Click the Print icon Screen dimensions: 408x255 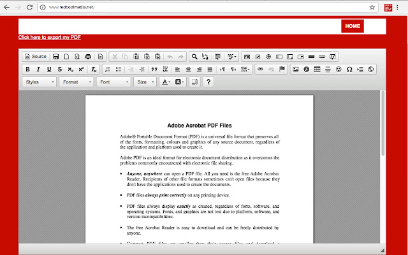tap(88, 57)
